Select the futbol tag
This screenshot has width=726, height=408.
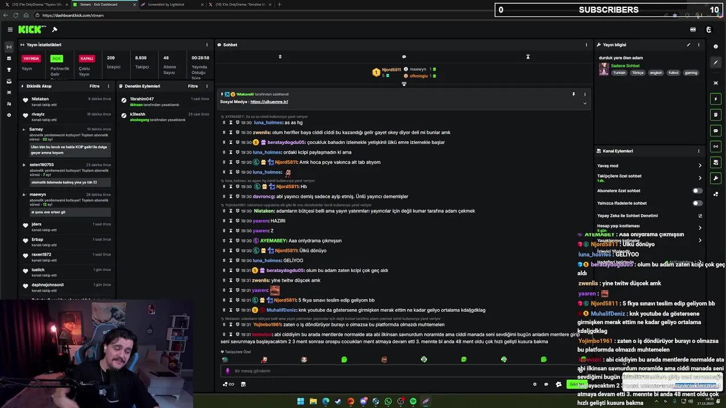tap(673, 73)
